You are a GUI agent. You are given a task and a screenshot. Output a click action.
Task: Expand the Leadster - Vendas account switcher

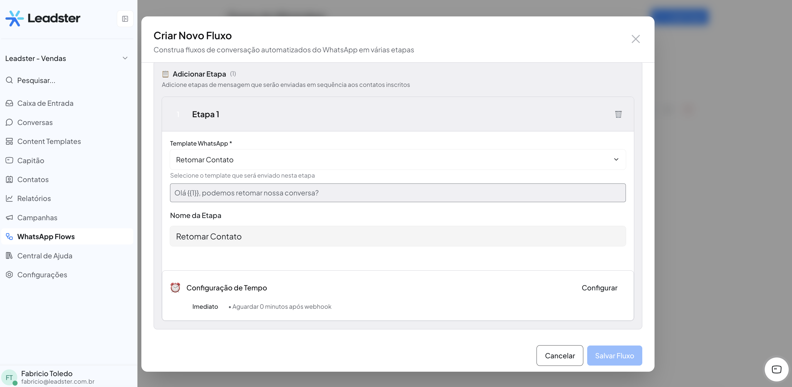[x=67, y=58]
